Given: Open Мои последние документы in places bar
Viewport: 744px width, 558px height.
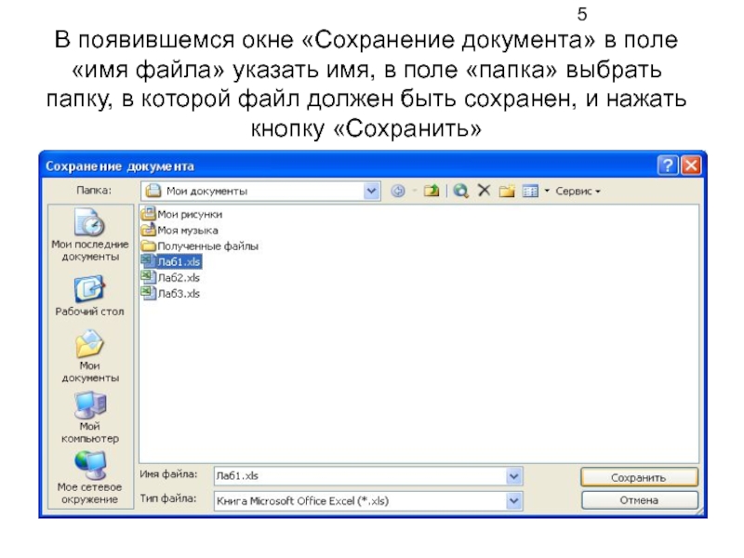Looking at the screenshot, I should click(89, 235).
